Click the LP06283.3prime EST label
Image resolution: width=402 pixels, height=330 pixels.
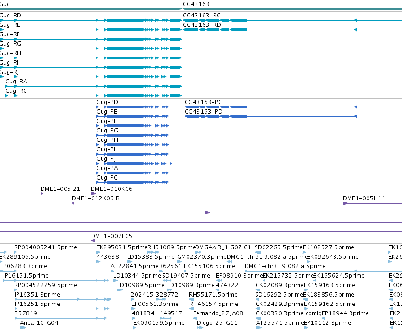click(x=24, y=266)
